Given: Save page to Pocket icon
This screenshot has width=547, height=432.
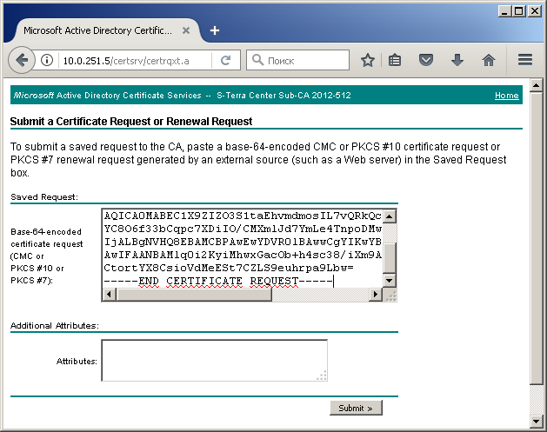Looking at the screenshot, I should click(426, 61).
